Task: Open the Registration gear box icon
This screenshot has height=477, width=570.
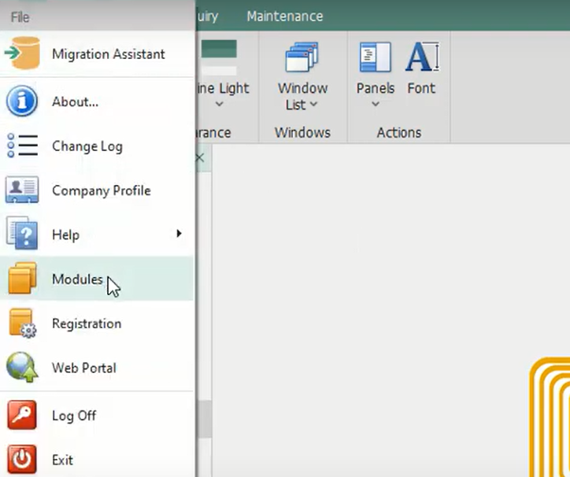Action: point(22,323)
